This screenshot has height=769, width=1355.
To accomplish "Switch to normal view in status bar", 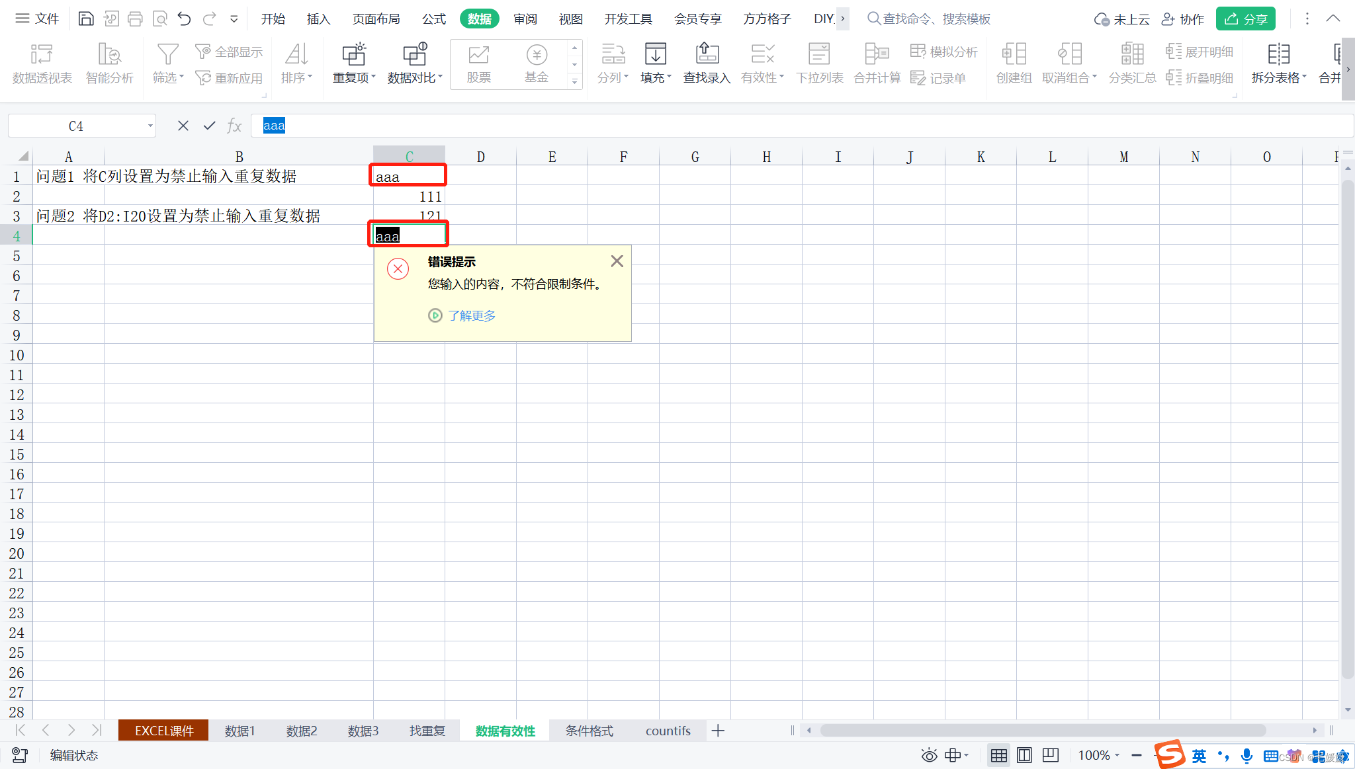I will tap(999, 755).
